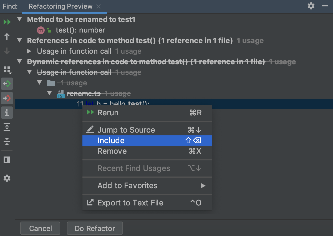Collapse the Method to be renamed section
333x236 pixels.
click(19, 19)
